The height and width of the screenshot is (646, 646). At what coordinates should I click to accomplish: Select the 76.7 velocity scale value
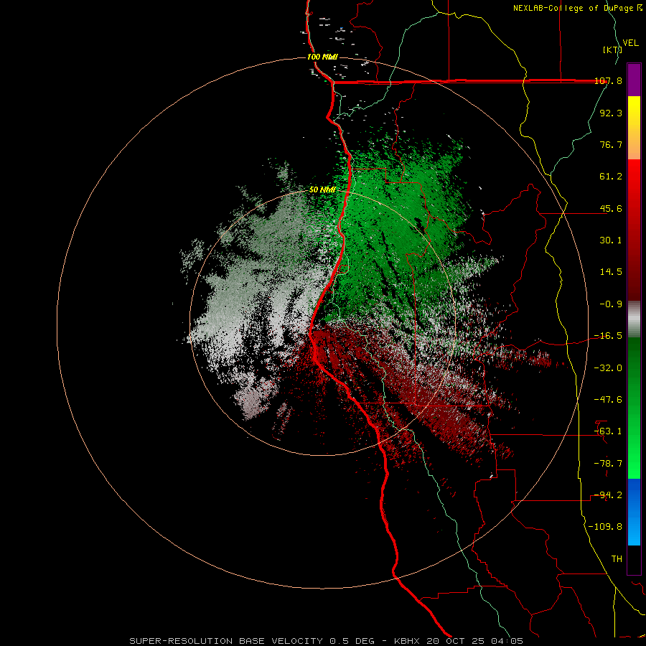[611, 144]
